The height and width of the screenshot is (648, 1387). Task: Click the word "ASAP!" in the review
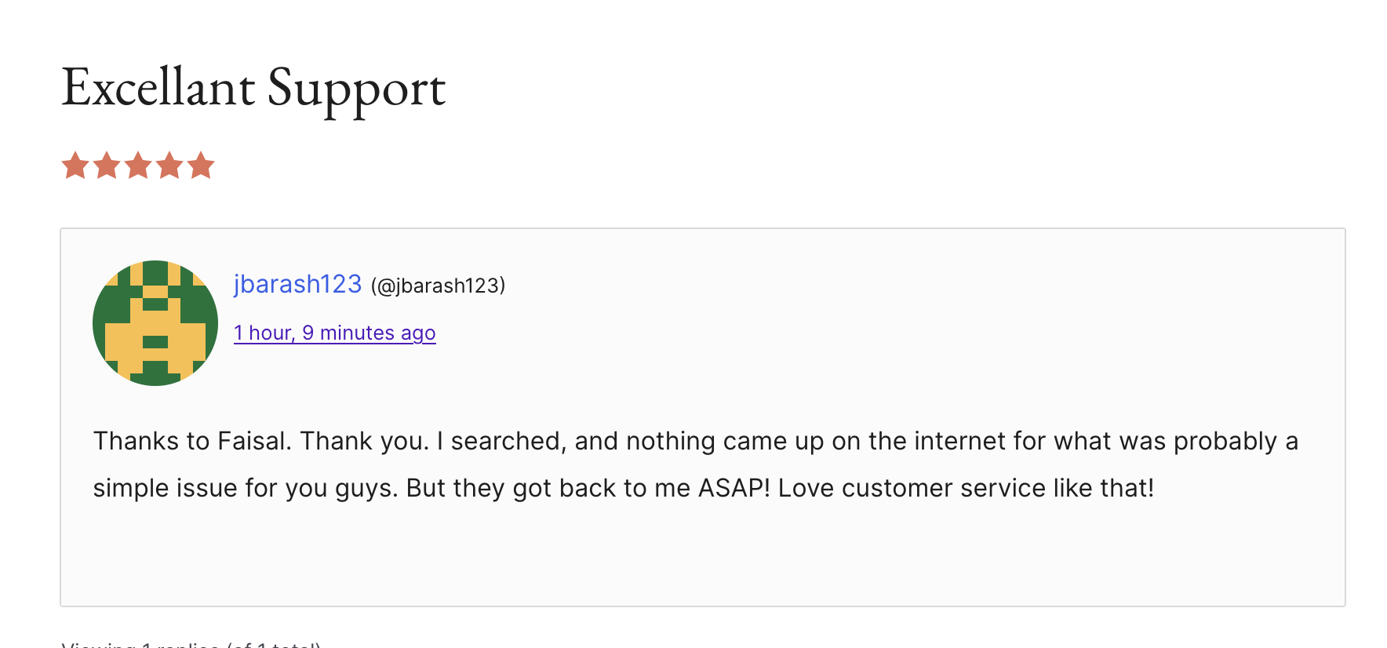click(x=734, y=488)
